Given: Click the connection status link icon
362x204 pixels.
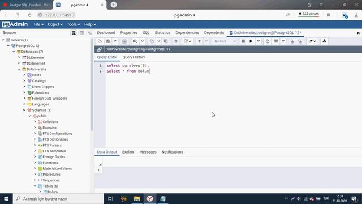Looking at the screenshot, I should pos(100,49).
